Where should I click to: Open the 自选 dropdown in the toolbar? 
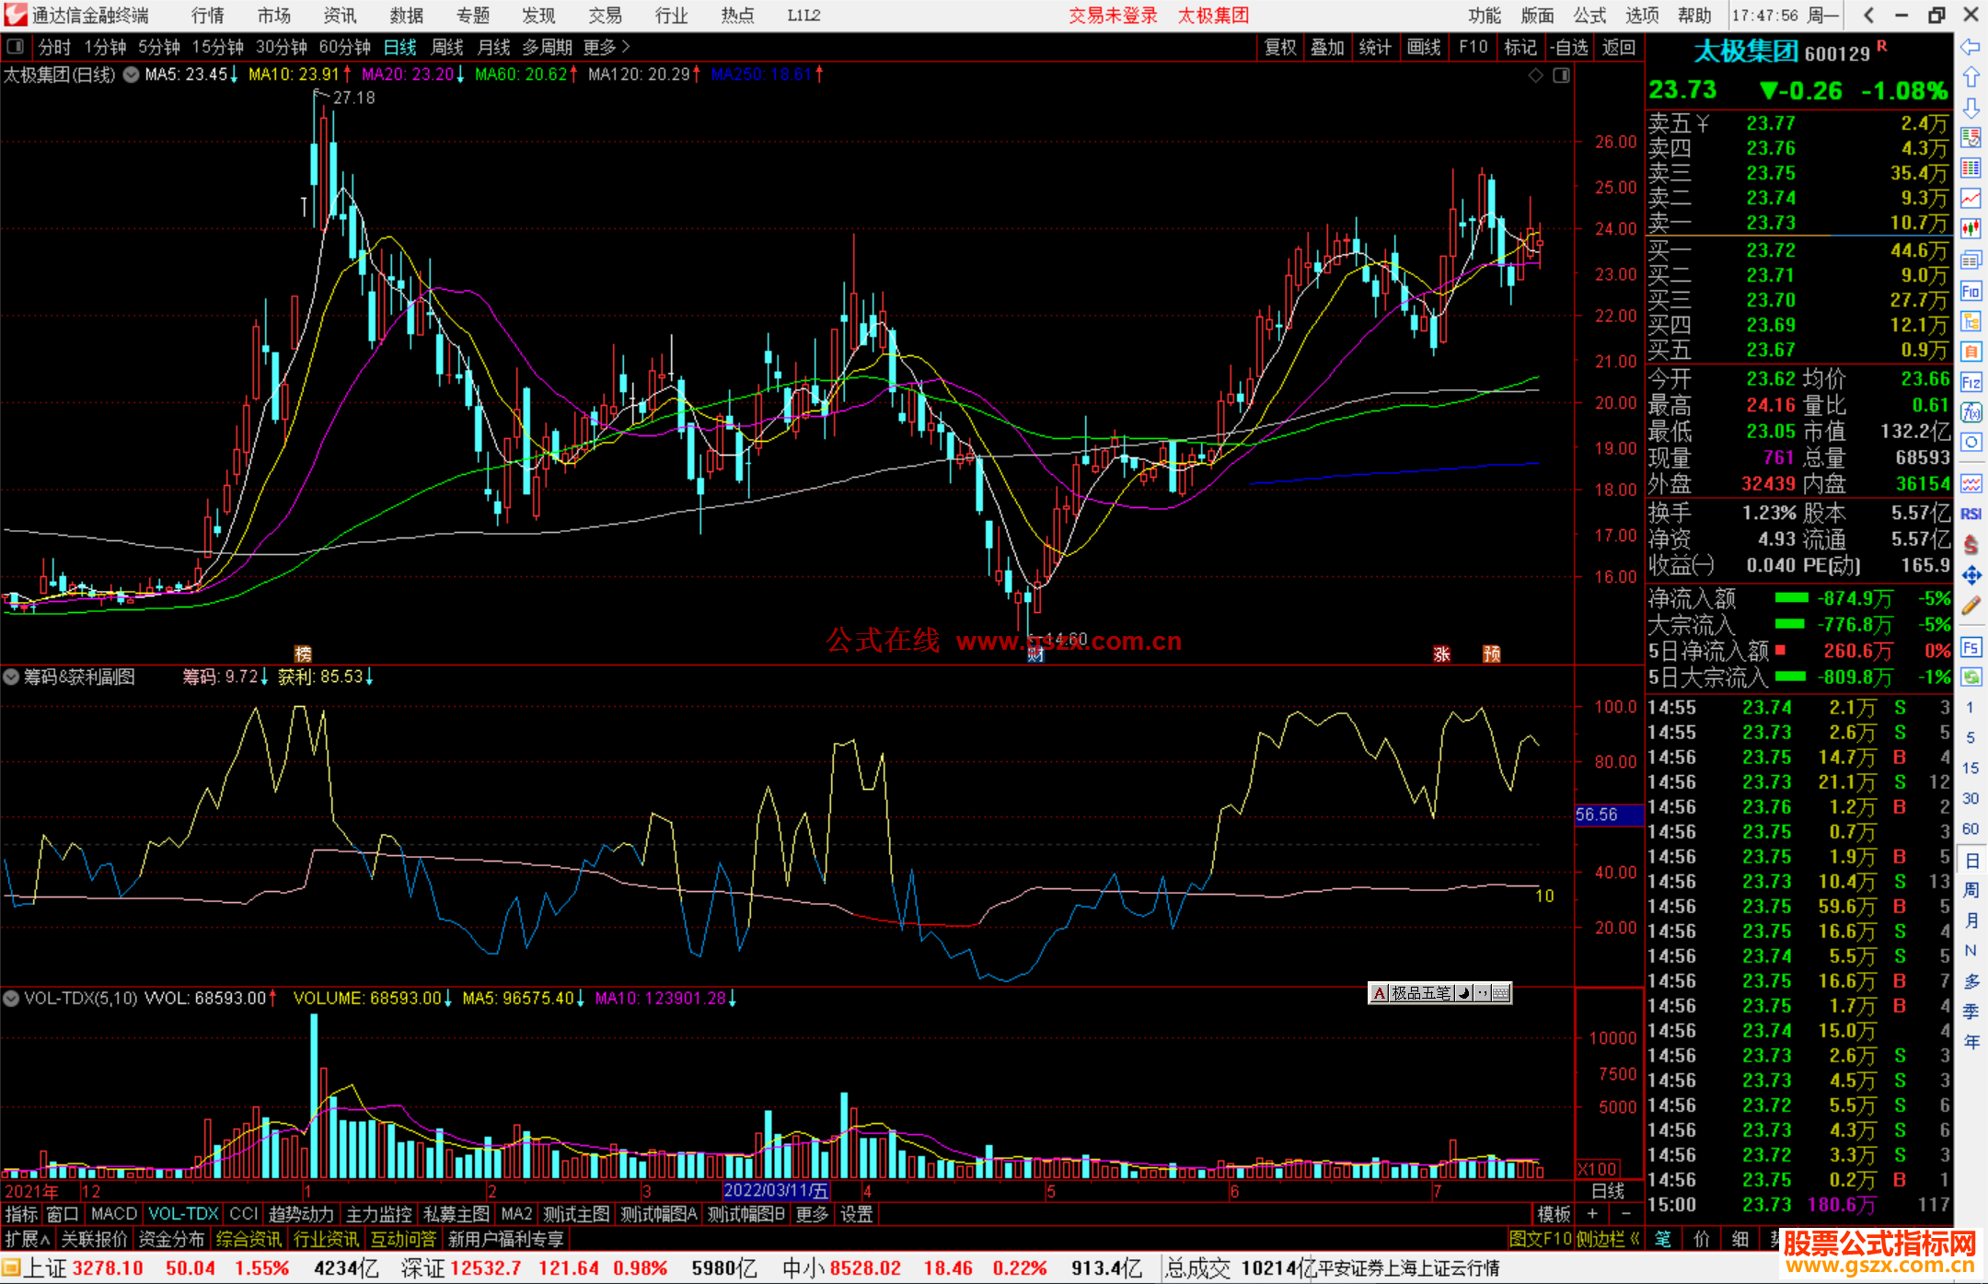point(1569,47)
